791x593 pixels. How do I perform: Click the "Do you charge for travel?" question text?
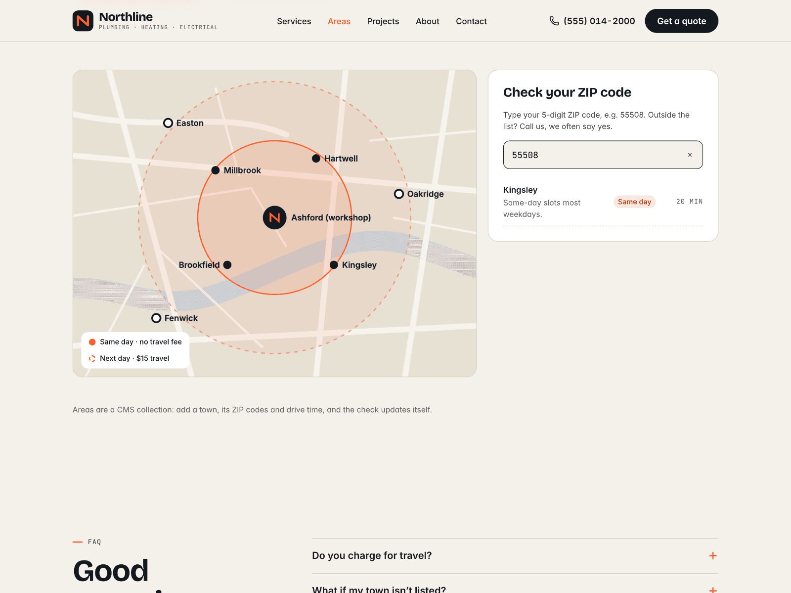[x=372, y=555]
